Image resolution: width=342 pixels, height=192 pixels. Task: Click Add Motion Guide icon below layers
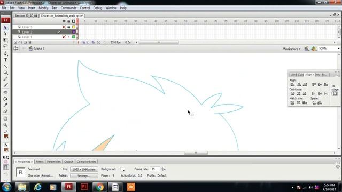coord(20,42)
